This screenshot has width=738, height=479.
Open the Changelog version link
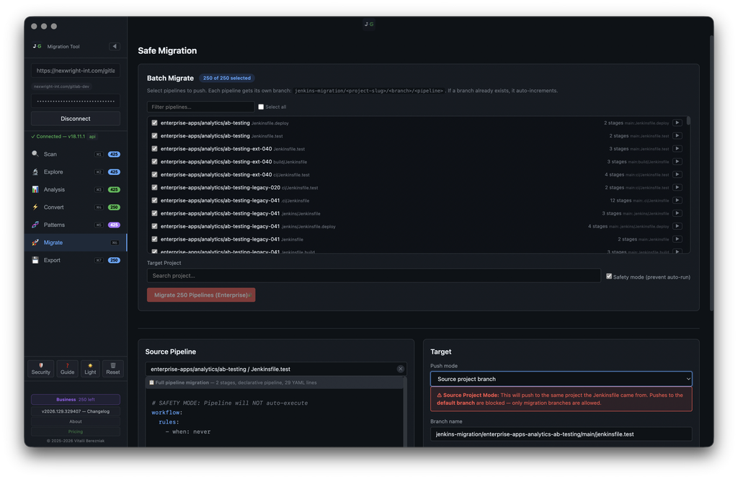75,411
